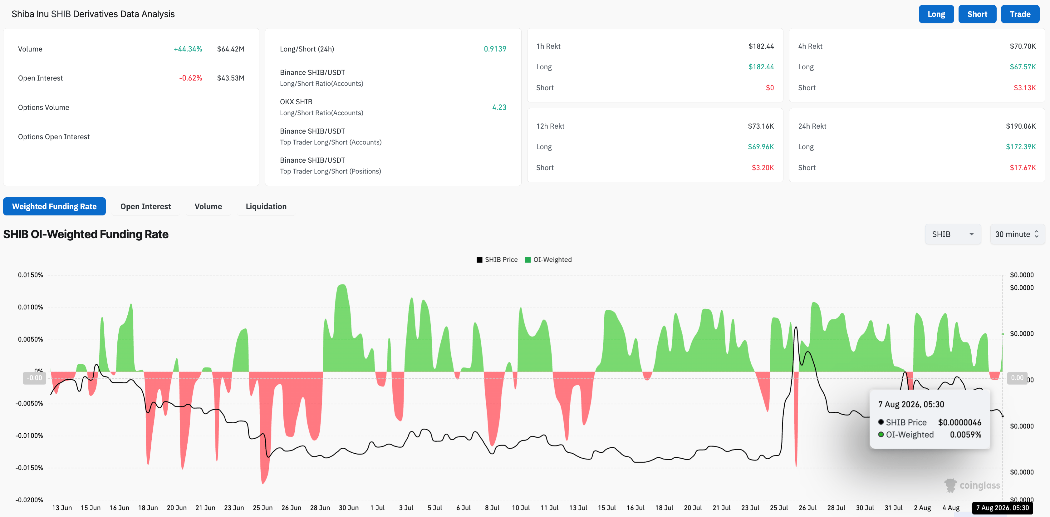The height and width of the screenshot is (517, 1050).
Task: Click the 1h Rekt label
Action: coord(548,46)
